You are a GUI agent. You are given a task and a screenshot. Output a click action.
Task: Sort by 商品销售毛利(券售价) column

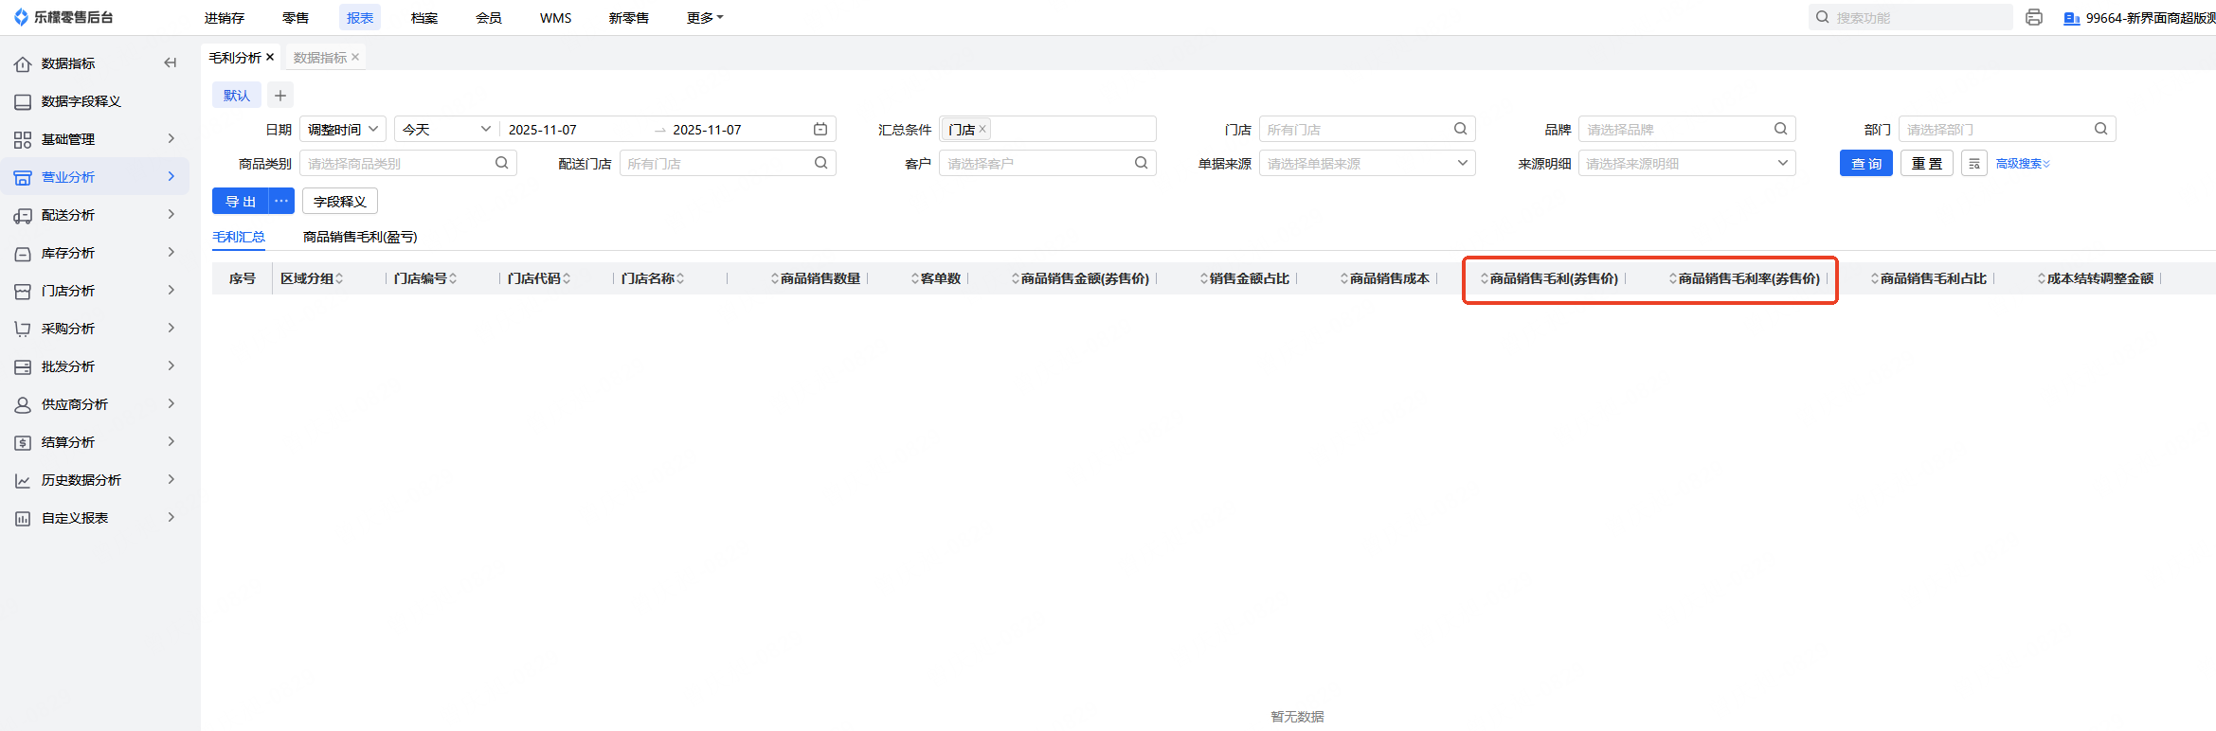click(x=1549, y=278)
